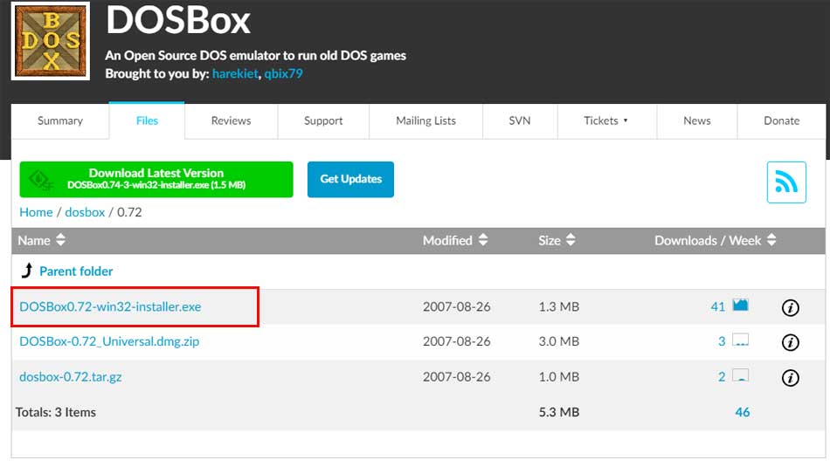The height and width of the screenshot is (467, 830).
Task: Open qbix79's profile link
Action: coord(283,73)
